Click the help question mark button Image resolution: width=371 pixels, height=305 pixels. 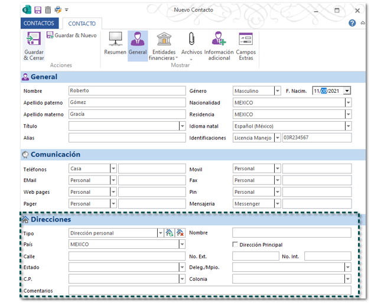coord(352,23)
